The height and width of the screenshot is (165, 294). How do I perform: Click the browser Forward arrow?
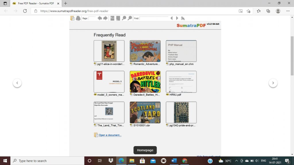coord(16,11)
